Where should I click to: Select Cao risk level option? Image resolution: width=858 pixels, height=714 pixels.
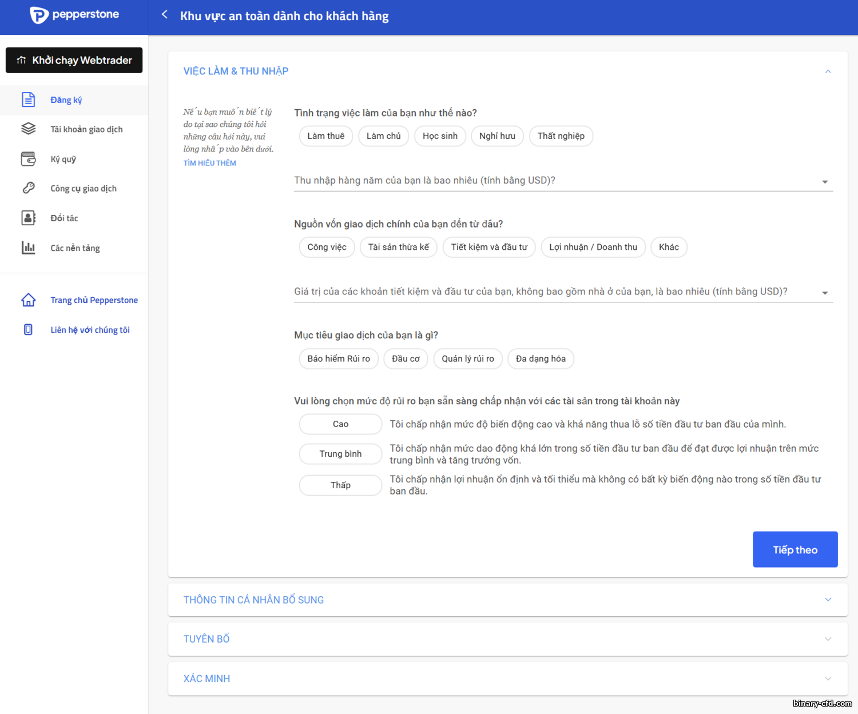click(340, 424)
